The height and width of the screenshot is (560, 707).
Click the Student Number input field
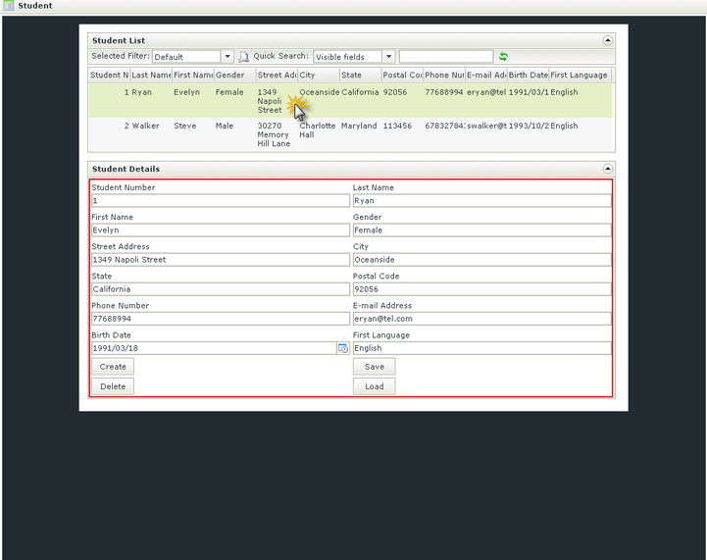click(221, 201)
